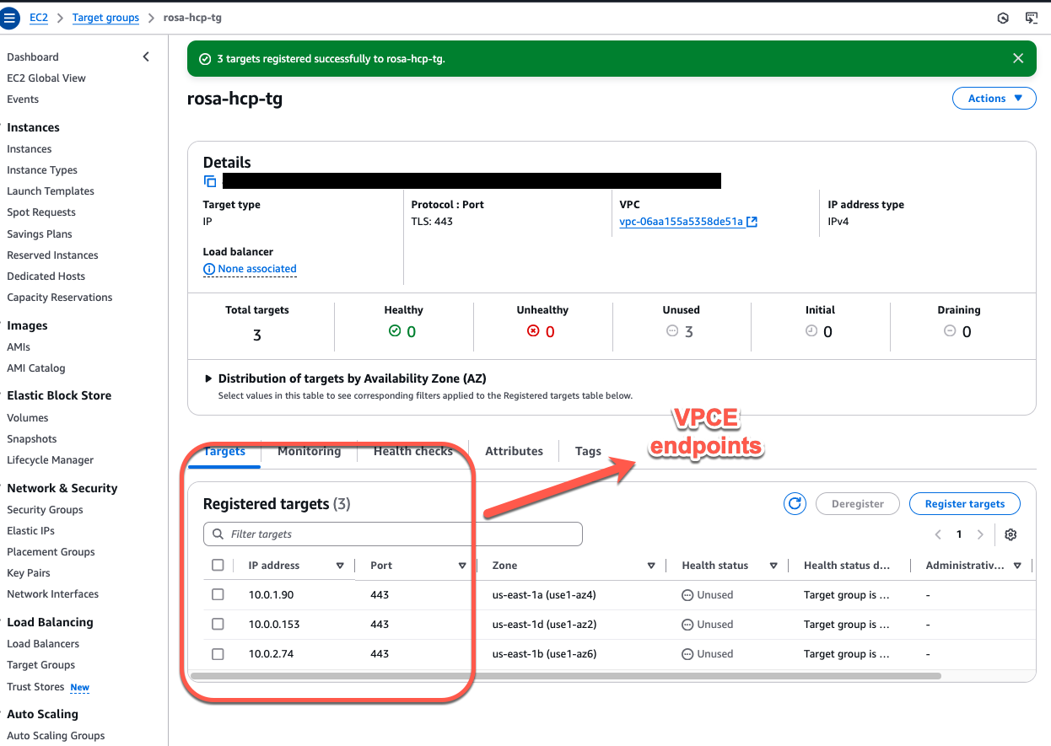Click the None associated link
1051x746 pixels.
[x=257, y=269]
